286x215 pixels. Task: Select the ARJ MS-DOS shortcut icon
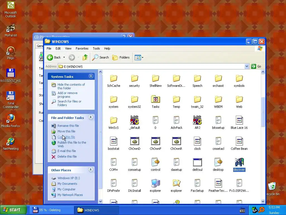[197, 120]
